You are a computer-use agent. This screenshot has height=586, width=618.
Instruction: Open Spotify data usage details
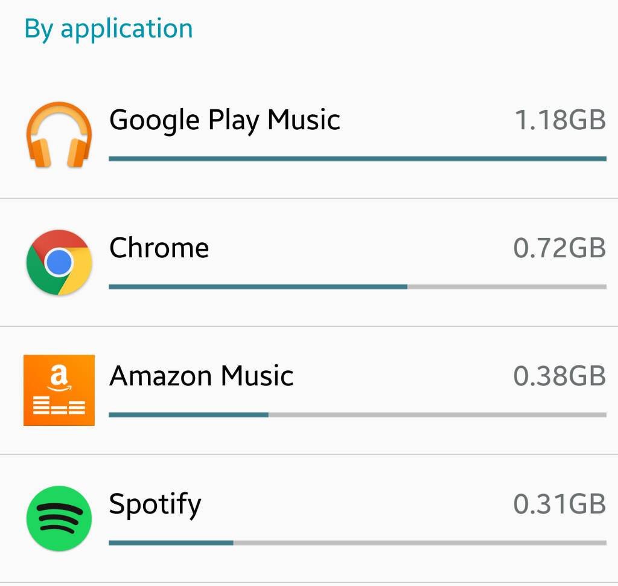[309, 518]
